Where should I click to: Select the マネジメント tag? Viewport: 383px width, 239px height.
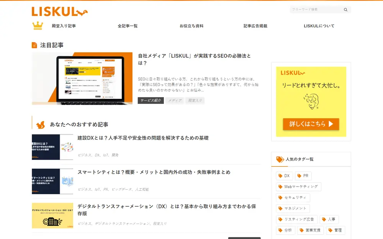[x=293, y=208]
